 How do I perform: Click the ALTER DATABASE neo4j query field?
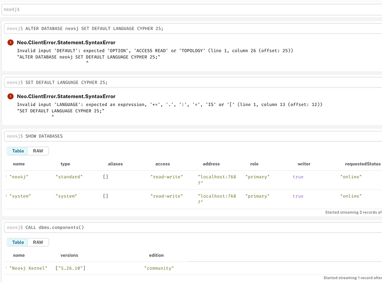coord(193,28)
